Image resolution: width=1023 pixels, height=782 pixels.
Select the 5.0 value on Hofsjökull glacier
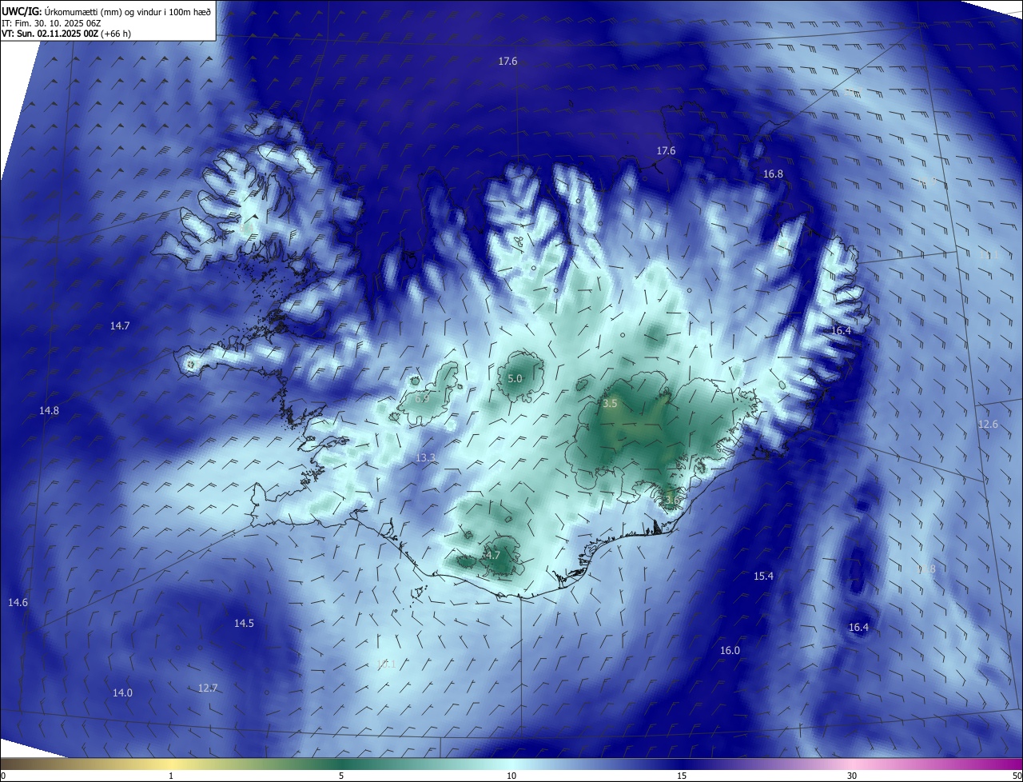515,378
